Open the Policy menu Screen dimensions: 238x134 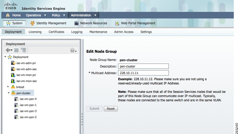56,15
